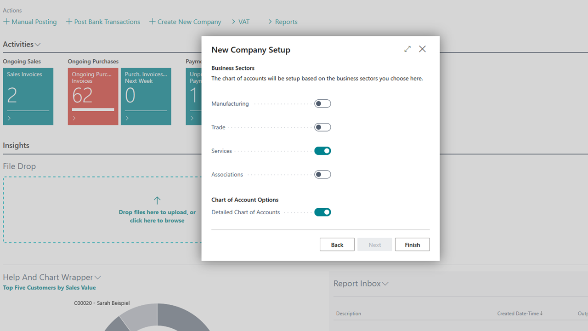
Task: Click Finish to complete company setup
Action: [x=413, y=245]
